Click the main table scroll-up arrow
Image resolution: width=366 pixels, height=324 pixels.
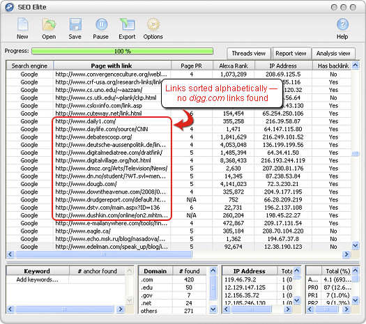point(356,65)
